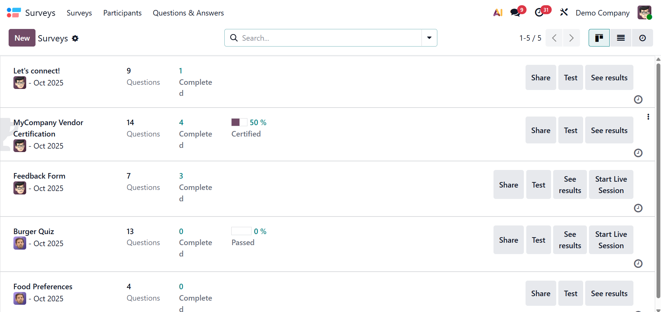Switch to Kanban view
Image resolution: width=661 pixels, height=312 pixels.
pyautogui.click(x=599, y=38)
